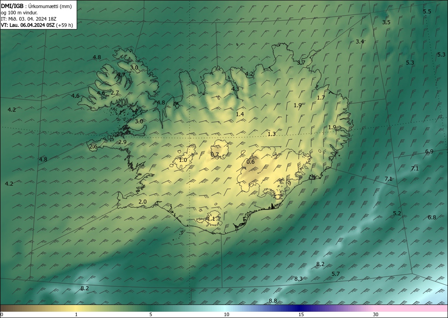This screenshot has width=448, height=318.
Task: Click the 8.3 value on the map
Action: tap(298, 279)
